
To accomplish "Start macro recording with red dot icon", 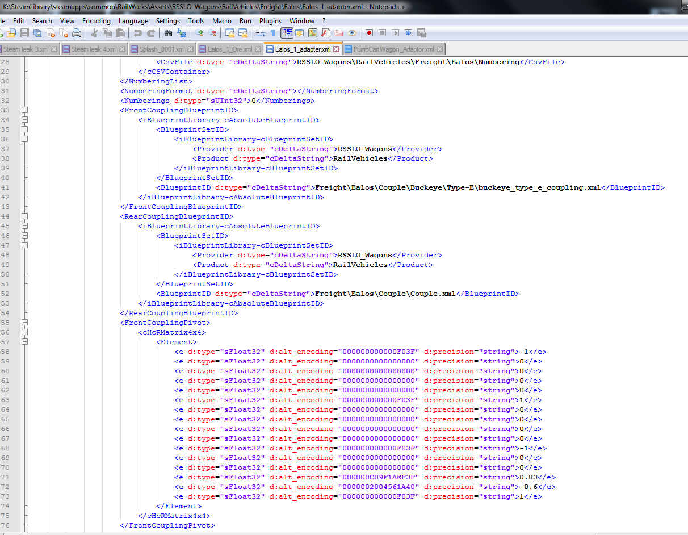I will (370, 34).
